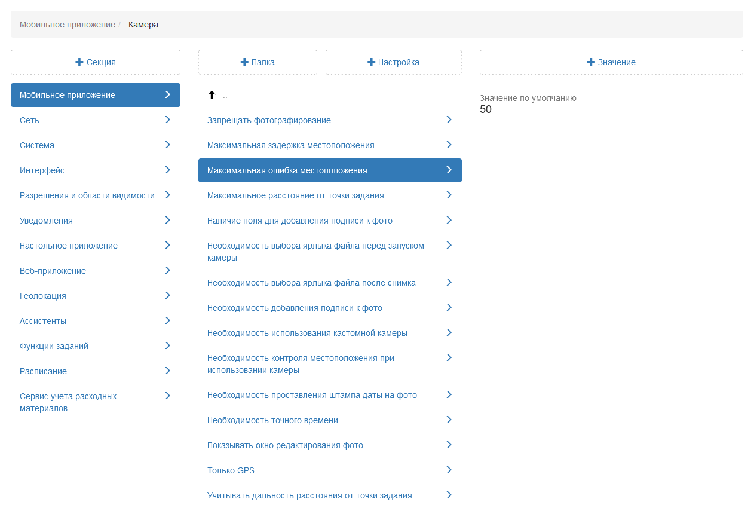Viewport: 754px width, 517px height.
Task: Expand chevron next to Геолокация
Action: [x=168, y=295]
